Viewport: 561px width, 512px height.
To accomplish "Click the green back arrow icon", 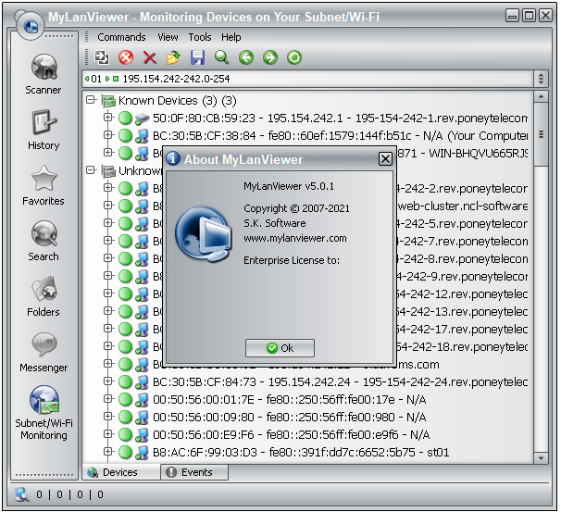I will click(x=246, y=57).
